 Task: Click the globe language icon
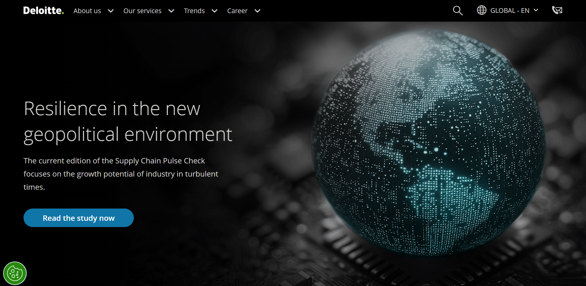point(481,10)
